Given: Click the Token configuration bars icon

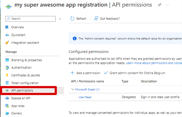Looking at the screenshot, I should (7, 83).
